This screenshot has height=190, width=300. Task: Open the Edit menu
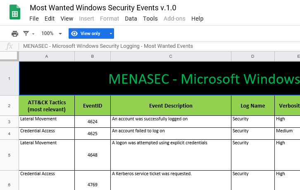tap(50, 19)
